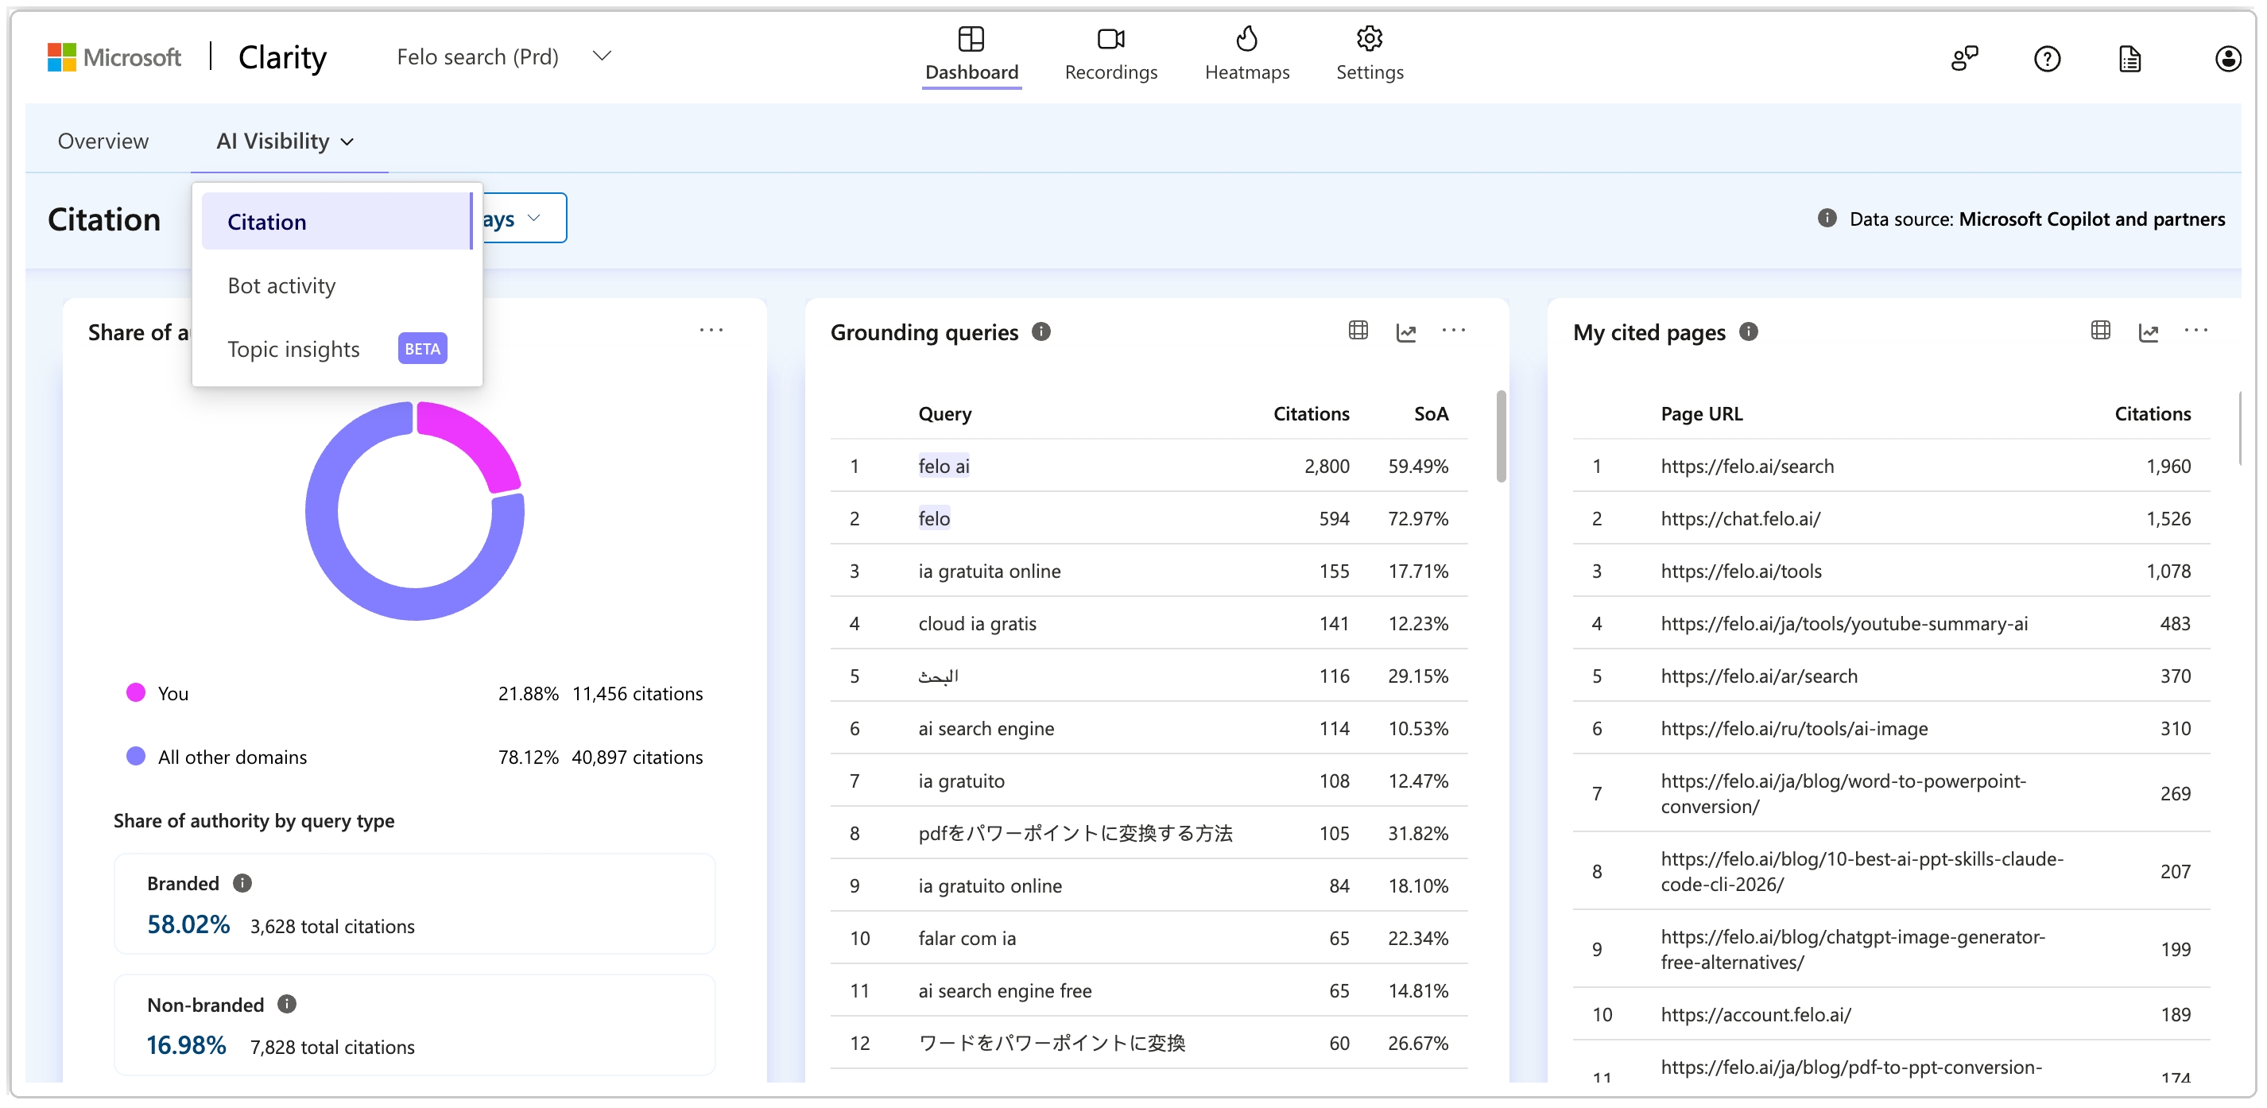Open the Dashboard tab
The image size is (2267, 1108).
pos(971,55)
